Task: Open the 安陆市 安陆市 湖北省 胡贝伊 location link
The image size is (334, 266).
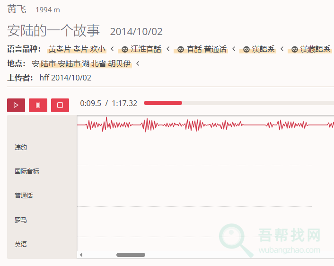Action: click(x=81, y=63)
